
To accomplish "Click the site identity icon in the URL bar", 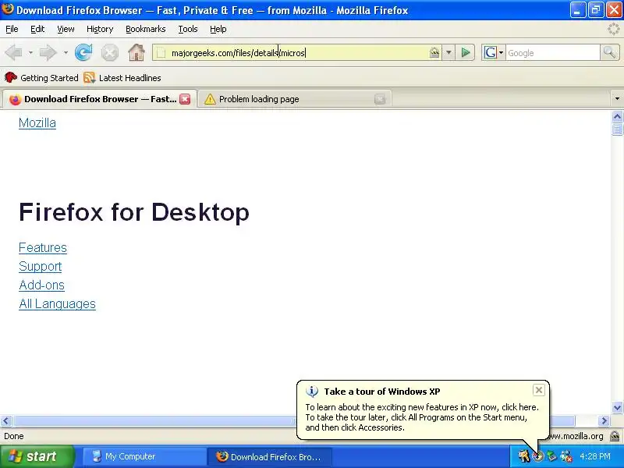I will click(434, 52).
